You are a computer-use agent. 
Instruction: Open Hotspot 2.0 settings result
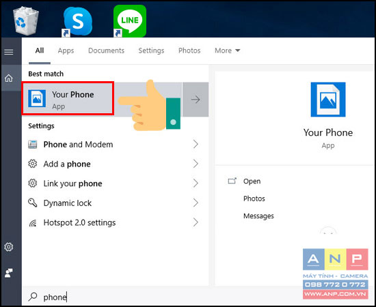[x=115, y=222]
